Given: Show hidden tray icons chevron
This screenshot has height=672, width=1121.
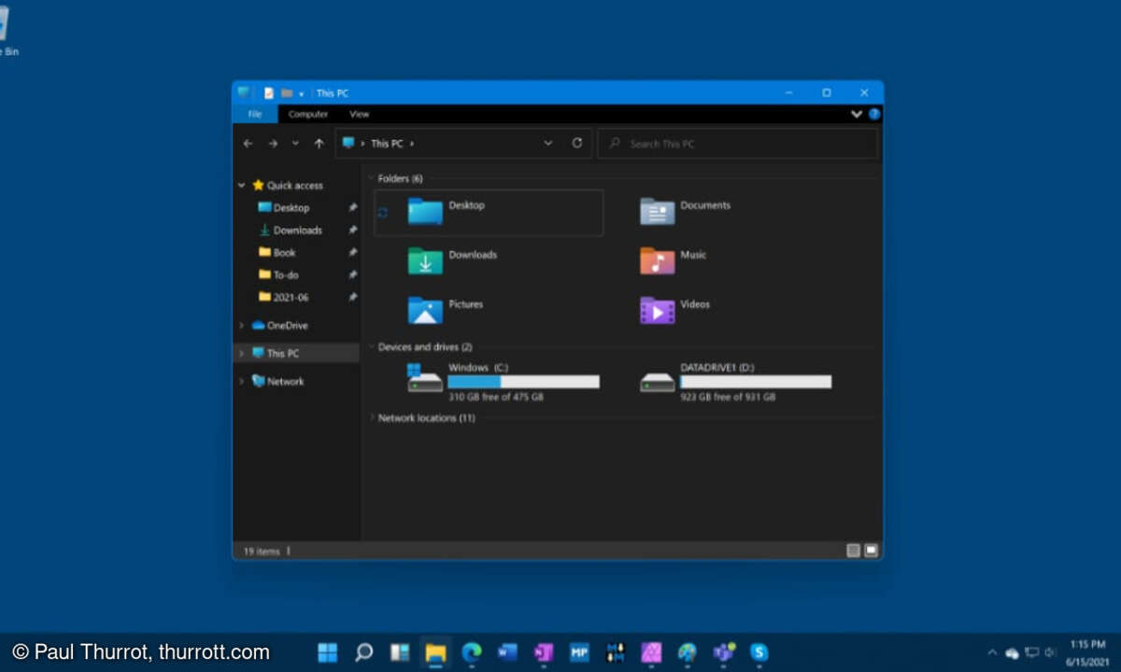Looking at the screenshot, I should 992,652.
